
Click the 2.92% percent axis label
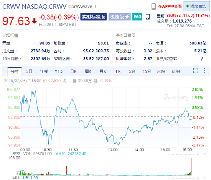pyautogui.click(x=197, y=89)
